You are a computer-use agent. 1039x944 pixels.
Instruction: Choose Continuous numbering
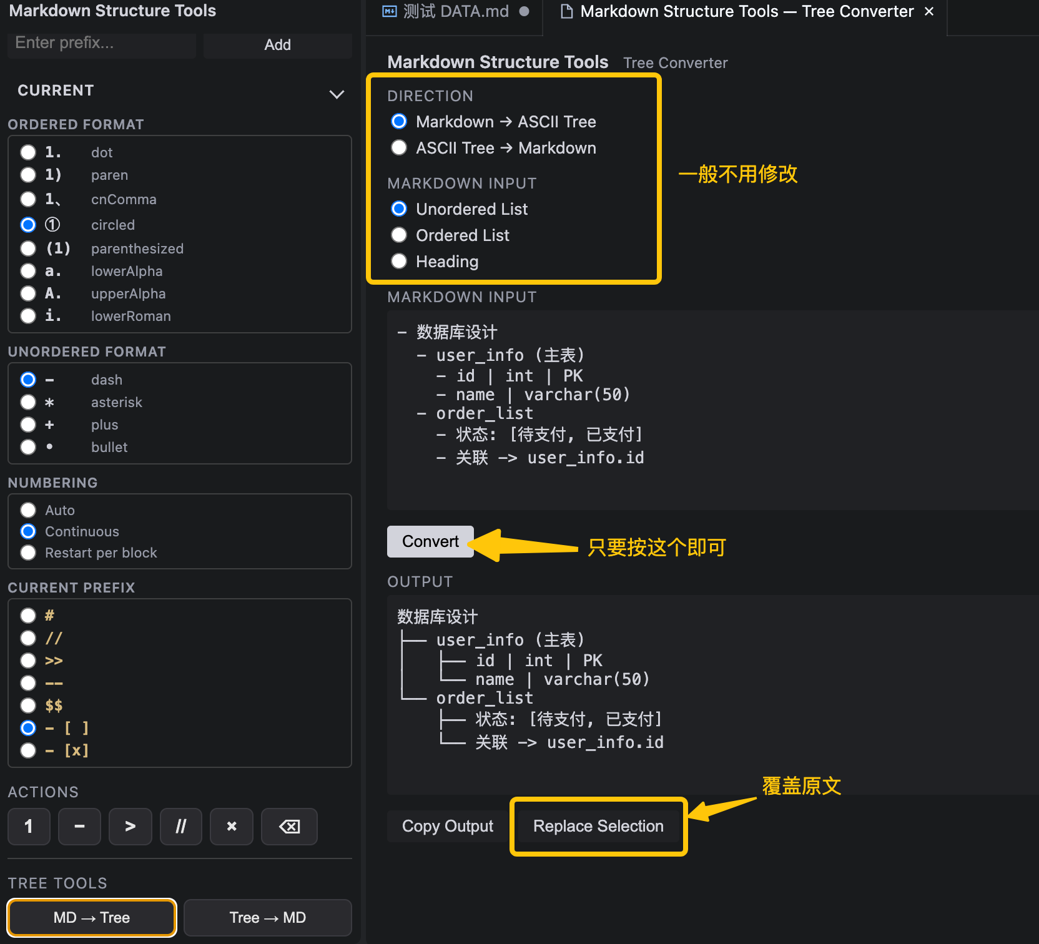(28, 531)
